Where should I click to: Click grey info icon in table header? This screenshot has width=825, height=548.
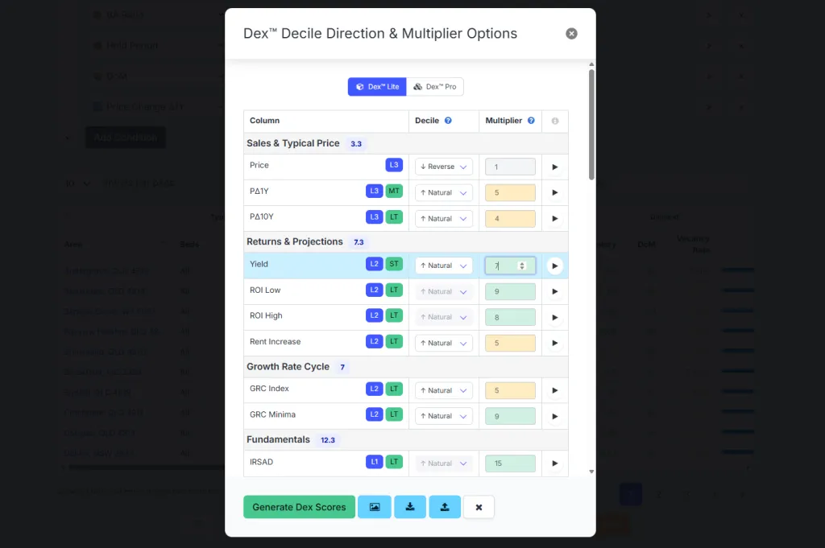[x=554, y=121]
